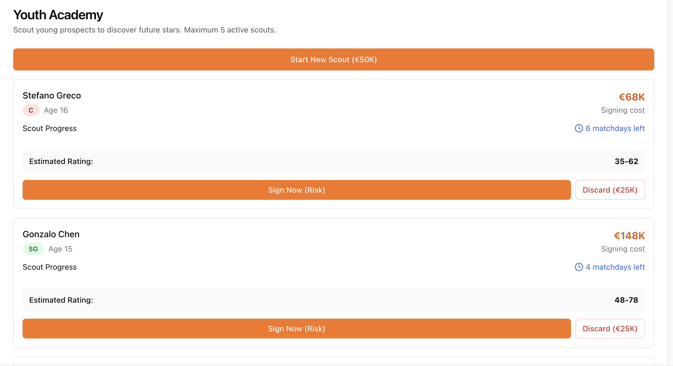The height and width of the screenshot is (366, 673).
Task: Click the 48-78 estimated rating value
Action: click(626, 300)
